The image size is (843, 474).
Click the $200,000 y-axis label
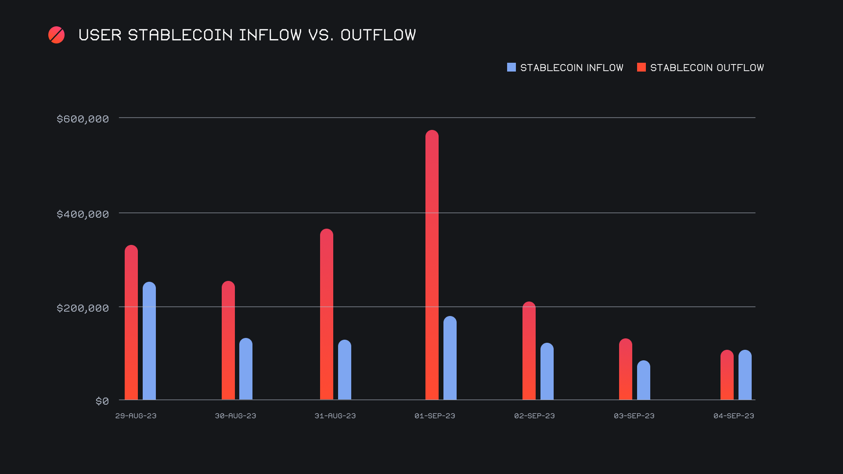tap(83, 308)
